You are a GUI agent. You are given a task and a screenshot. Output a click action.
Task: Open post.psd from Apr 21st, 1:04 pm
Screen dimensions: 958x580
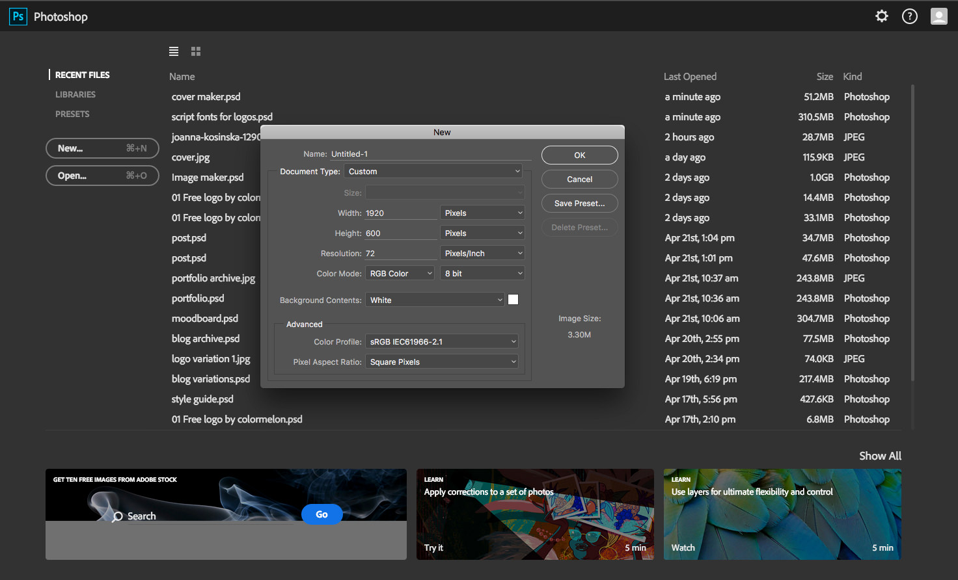(189, 238)
